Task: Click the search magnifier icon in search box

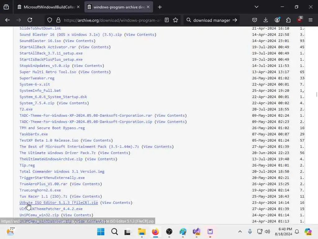Action: (x=189, y=20)
